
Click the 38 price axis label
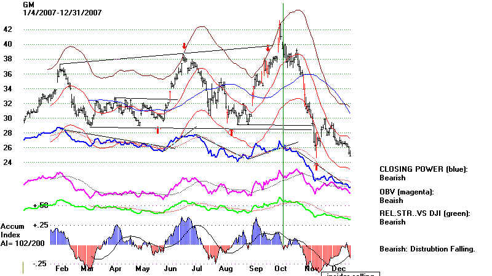8,59
